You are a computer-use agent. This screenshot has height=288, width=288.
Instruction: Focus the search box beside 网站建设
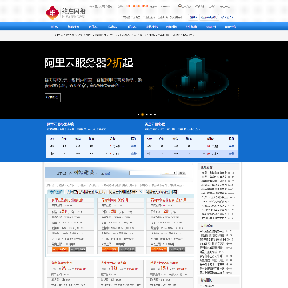pos(146,173)
